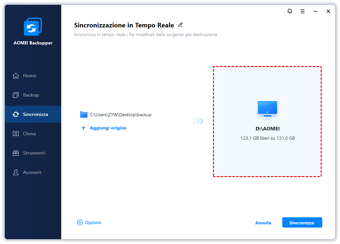Edit task name with pencil icon
This screenshot has height=244, width=340.
pos(180,25)
